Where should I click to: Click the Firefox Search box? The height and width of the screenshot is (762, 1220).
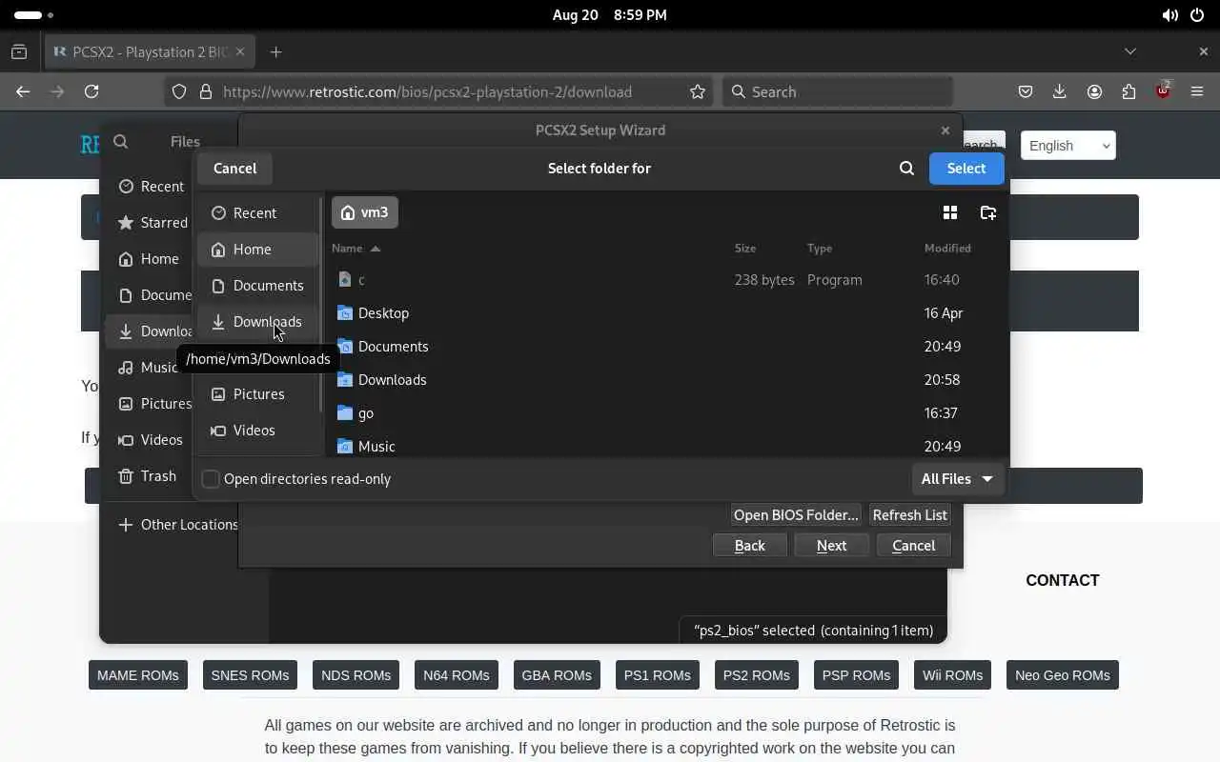tap(838, 91)
